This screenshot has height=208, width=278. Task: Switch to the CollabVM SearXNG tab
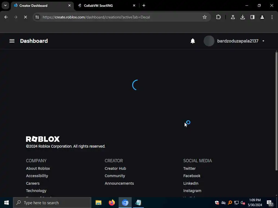[x=106, y=6]
